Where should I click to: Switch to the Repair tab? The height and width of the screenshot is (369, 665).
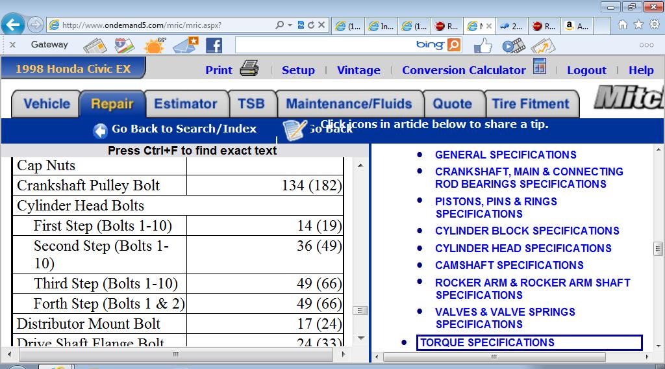tap(112, 104)
